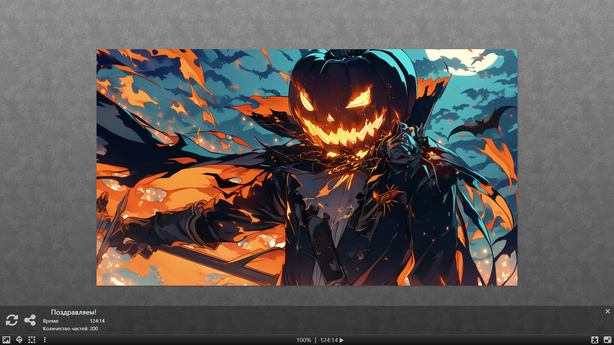Click the gray background left of the puzzle
Image resolution: width=614 pixels, height=345 pixels.
click(48, 160)
